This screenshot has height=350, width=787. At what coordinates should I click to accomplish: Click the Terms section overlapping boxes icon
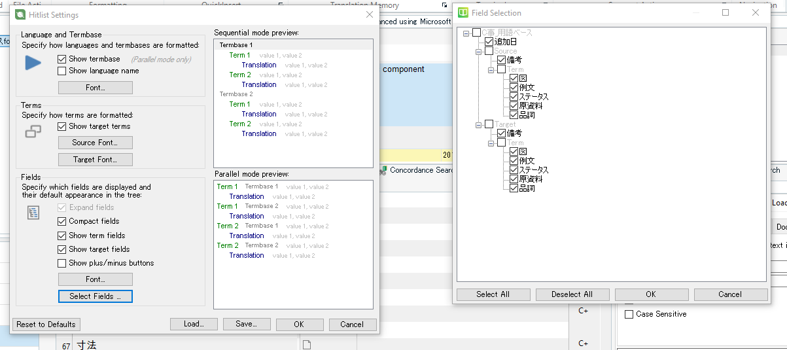pyautogui.click(x=33, y=131)
